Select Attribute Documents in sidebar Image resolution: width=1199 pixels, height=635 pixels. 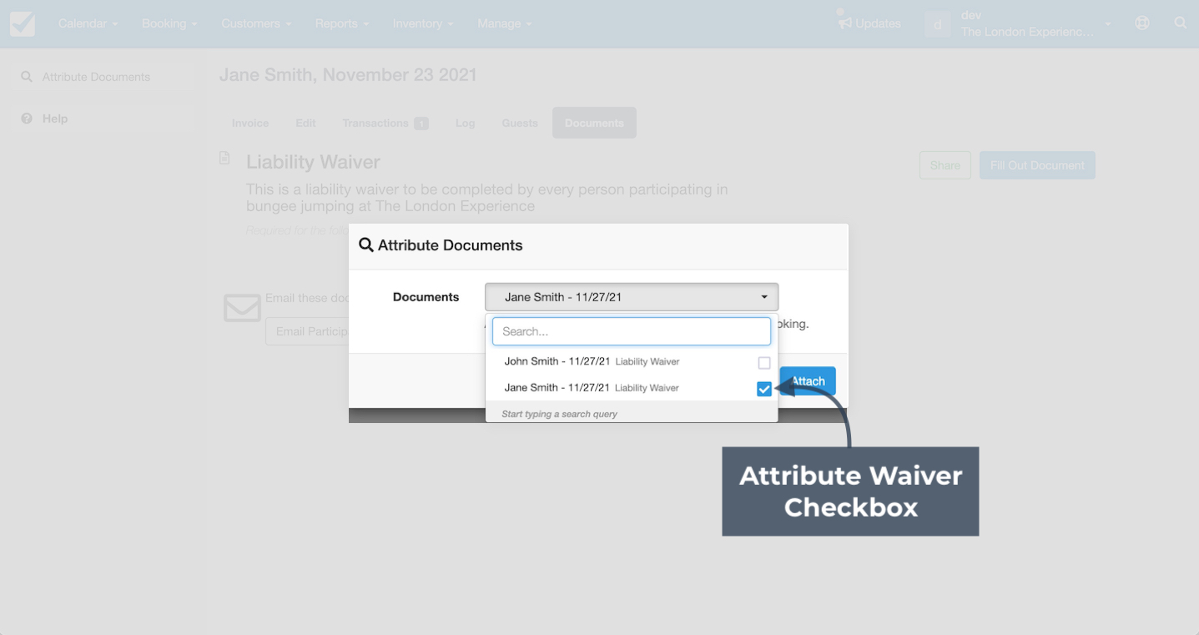click(x=103, y=77)
